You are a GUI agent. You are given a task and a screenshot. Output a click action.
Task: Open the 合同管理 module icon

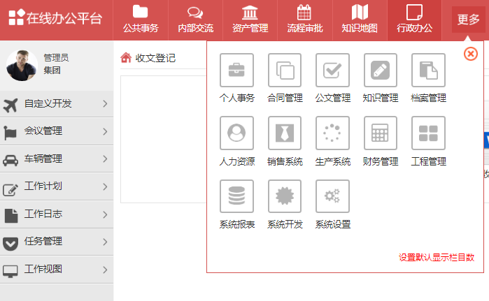285,71
